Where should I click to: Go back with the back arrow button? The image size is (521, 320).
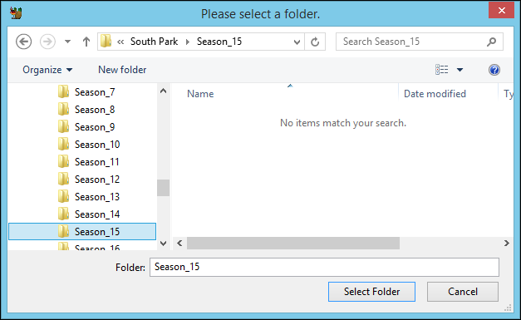pyautogui.click(x=24, y=42)
